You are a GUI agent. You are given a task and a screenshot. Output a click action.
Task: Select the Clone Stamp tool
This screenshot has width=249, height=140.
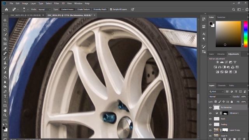coord(5,63)
